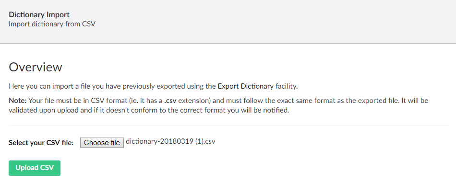Click the empty grey header banner area
This screenshot has height=182, width=456.
tap(276, 22)
